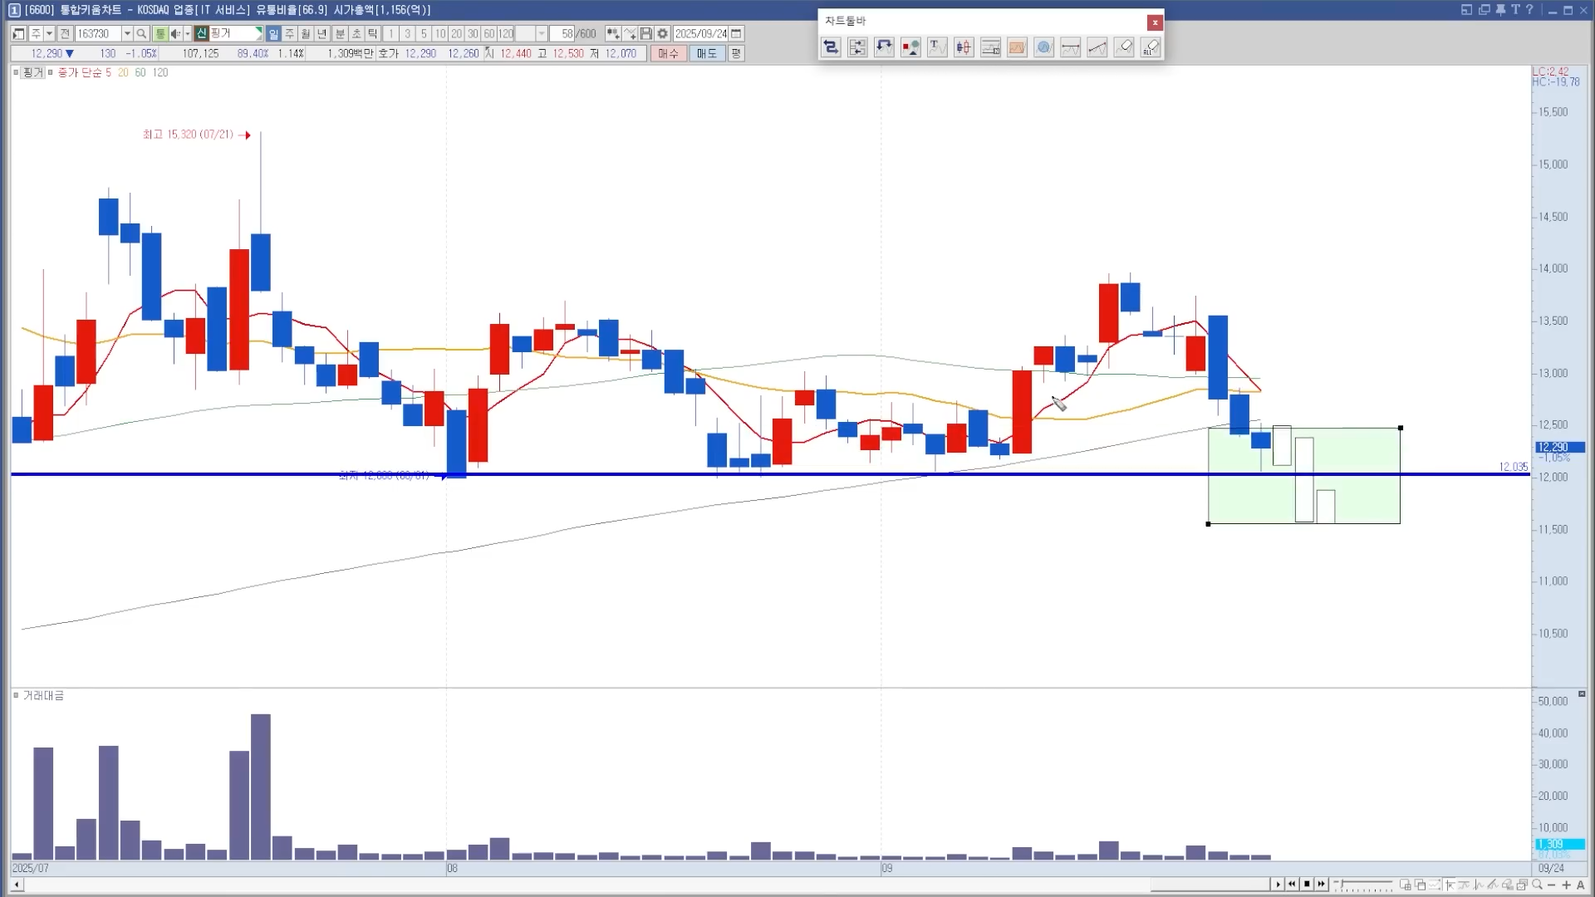Click the 핑거 indicator label on chart
Viewport: 1595px width, 897px height.
click(x=32, y=73)
